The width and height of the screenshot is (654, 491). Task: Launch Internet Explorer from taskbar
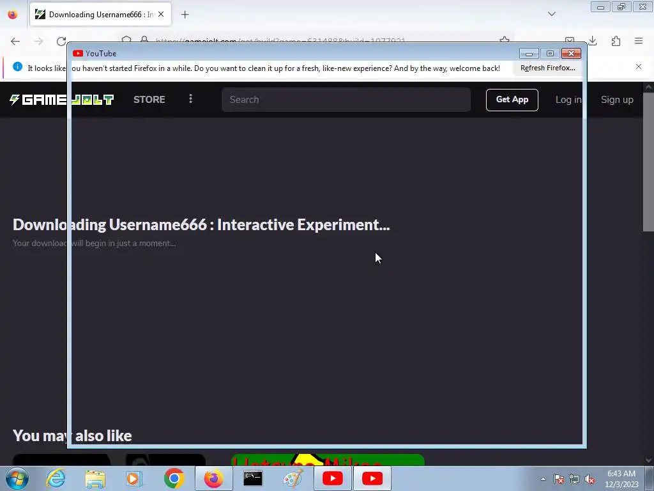click(56, 478)
